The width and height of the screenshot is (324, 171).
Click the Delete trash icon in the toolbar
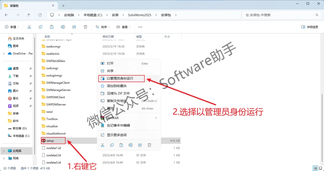[85, 27]
